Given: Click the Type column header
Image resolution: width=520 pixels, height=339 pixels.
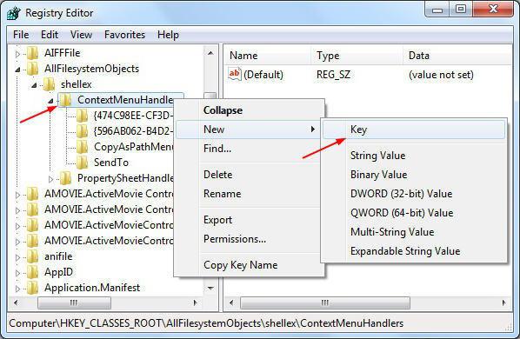Looking at the screenshot, I should pos(357,56).
